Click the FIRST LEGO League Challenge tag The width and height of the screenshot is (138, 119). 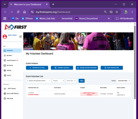[89, 94]
